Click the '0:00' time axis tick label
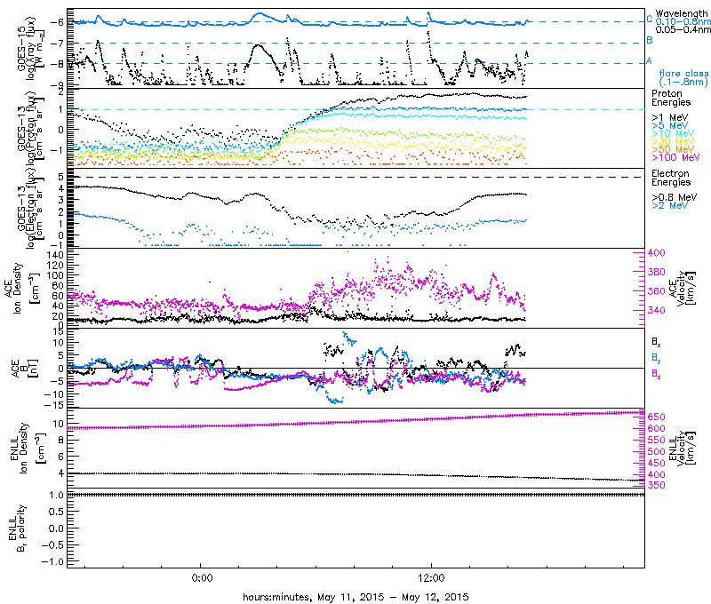The height and width of the screenshot is (604, 711). [202, 578]
